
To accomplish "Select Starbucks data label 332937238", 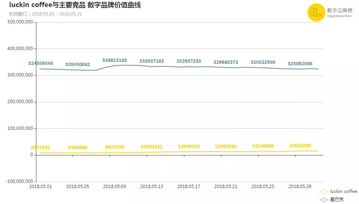I will point(189,61).
